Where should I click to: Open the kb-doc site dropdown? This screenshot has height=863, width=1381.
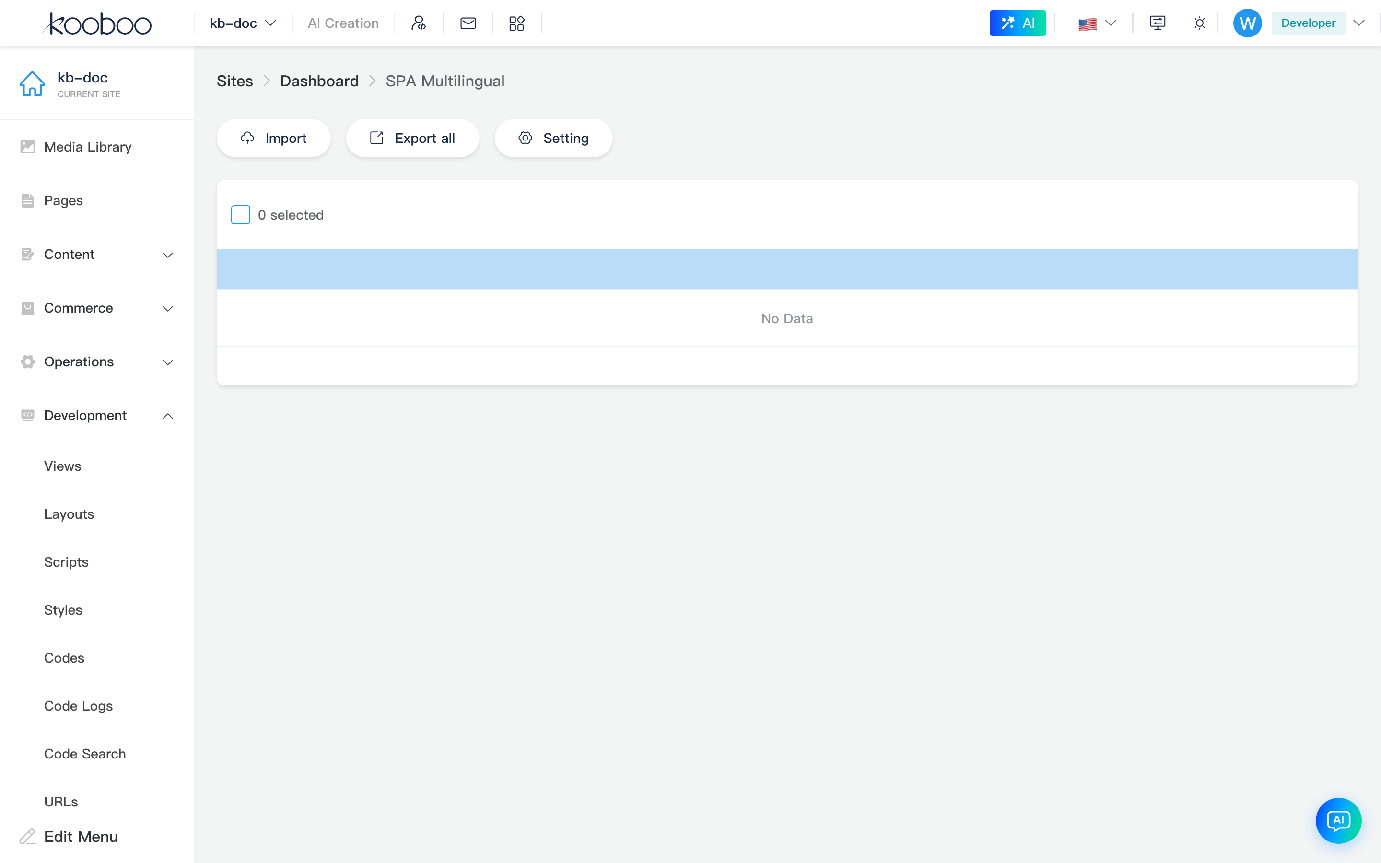click(243, 23)
